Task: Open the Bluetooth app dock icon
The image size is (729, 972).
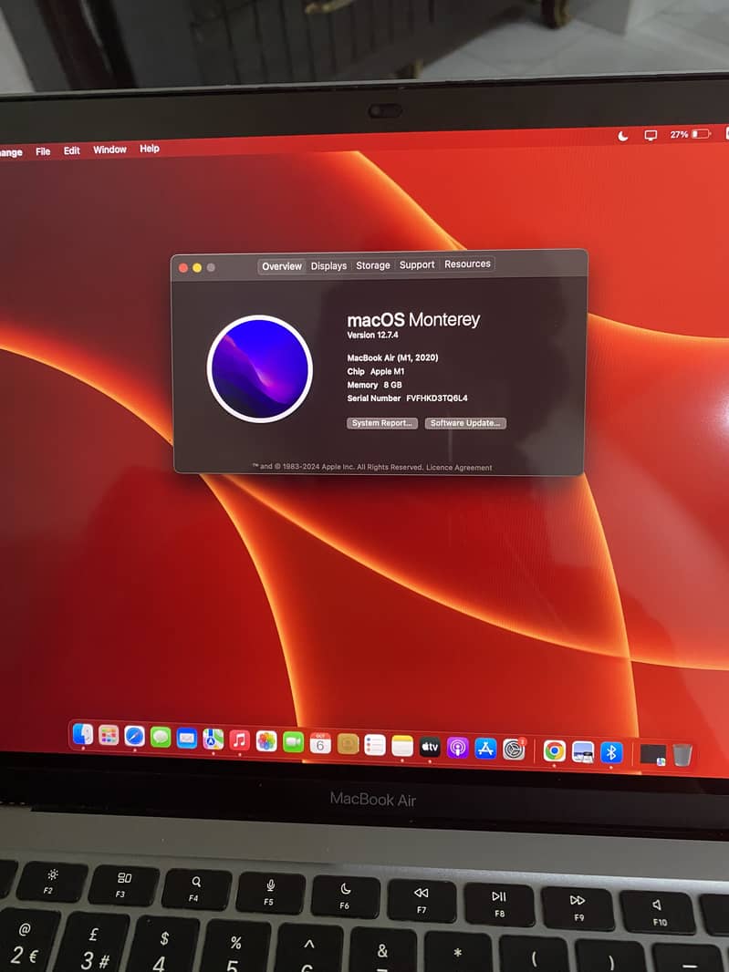Action: [611, 752]
